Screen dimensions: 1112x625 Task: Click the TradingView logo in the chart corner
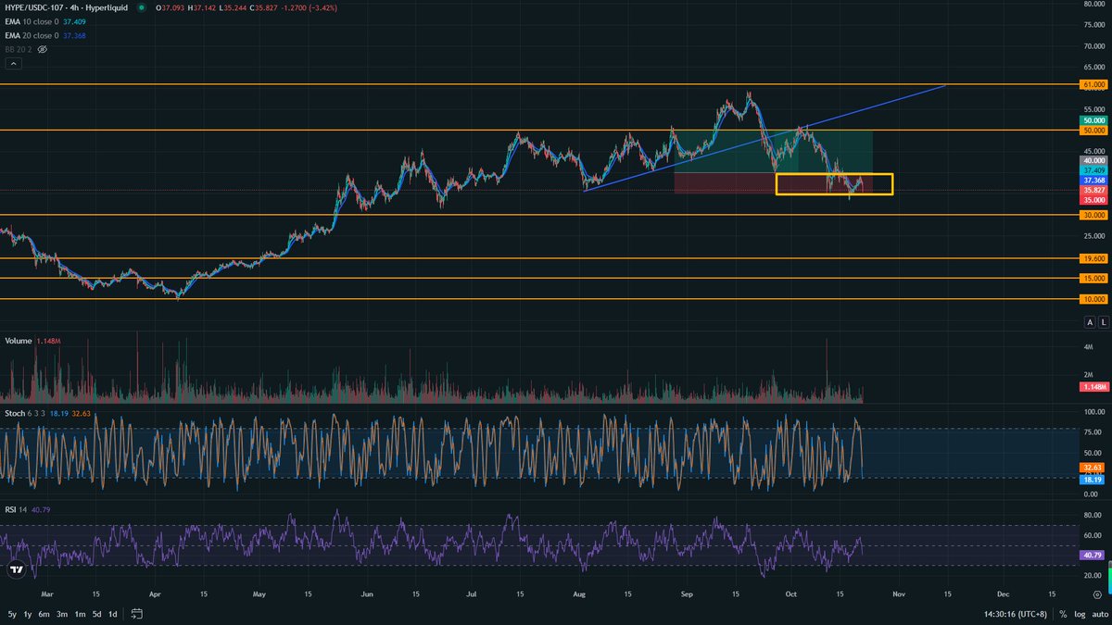15,571
